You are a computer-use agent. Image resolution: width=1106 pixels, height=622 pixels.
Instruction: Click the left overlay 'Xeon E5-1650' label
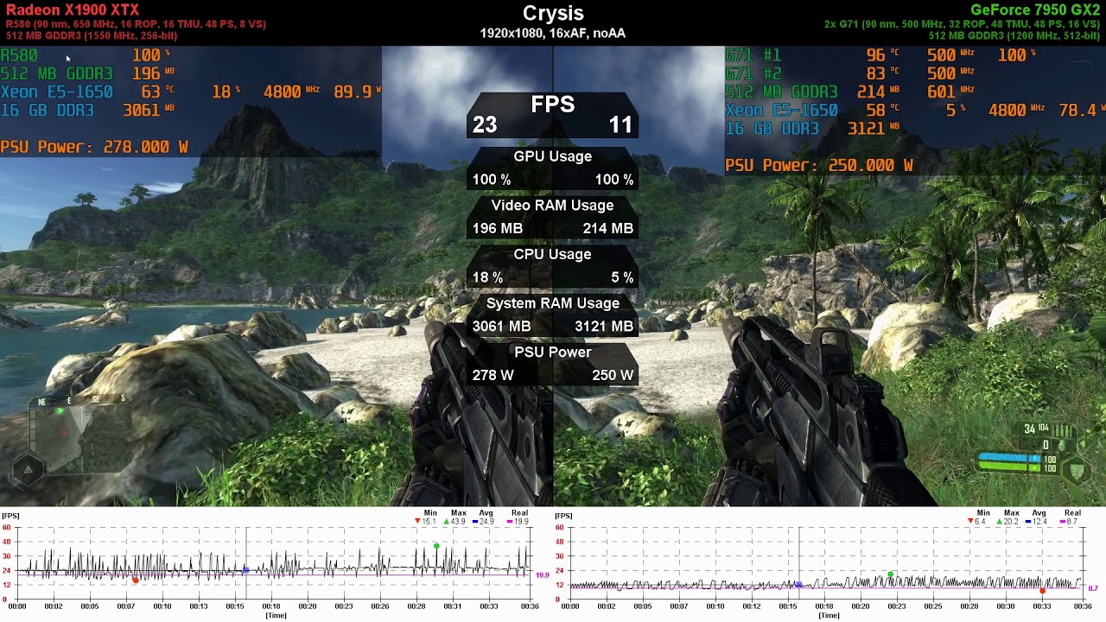56,92
